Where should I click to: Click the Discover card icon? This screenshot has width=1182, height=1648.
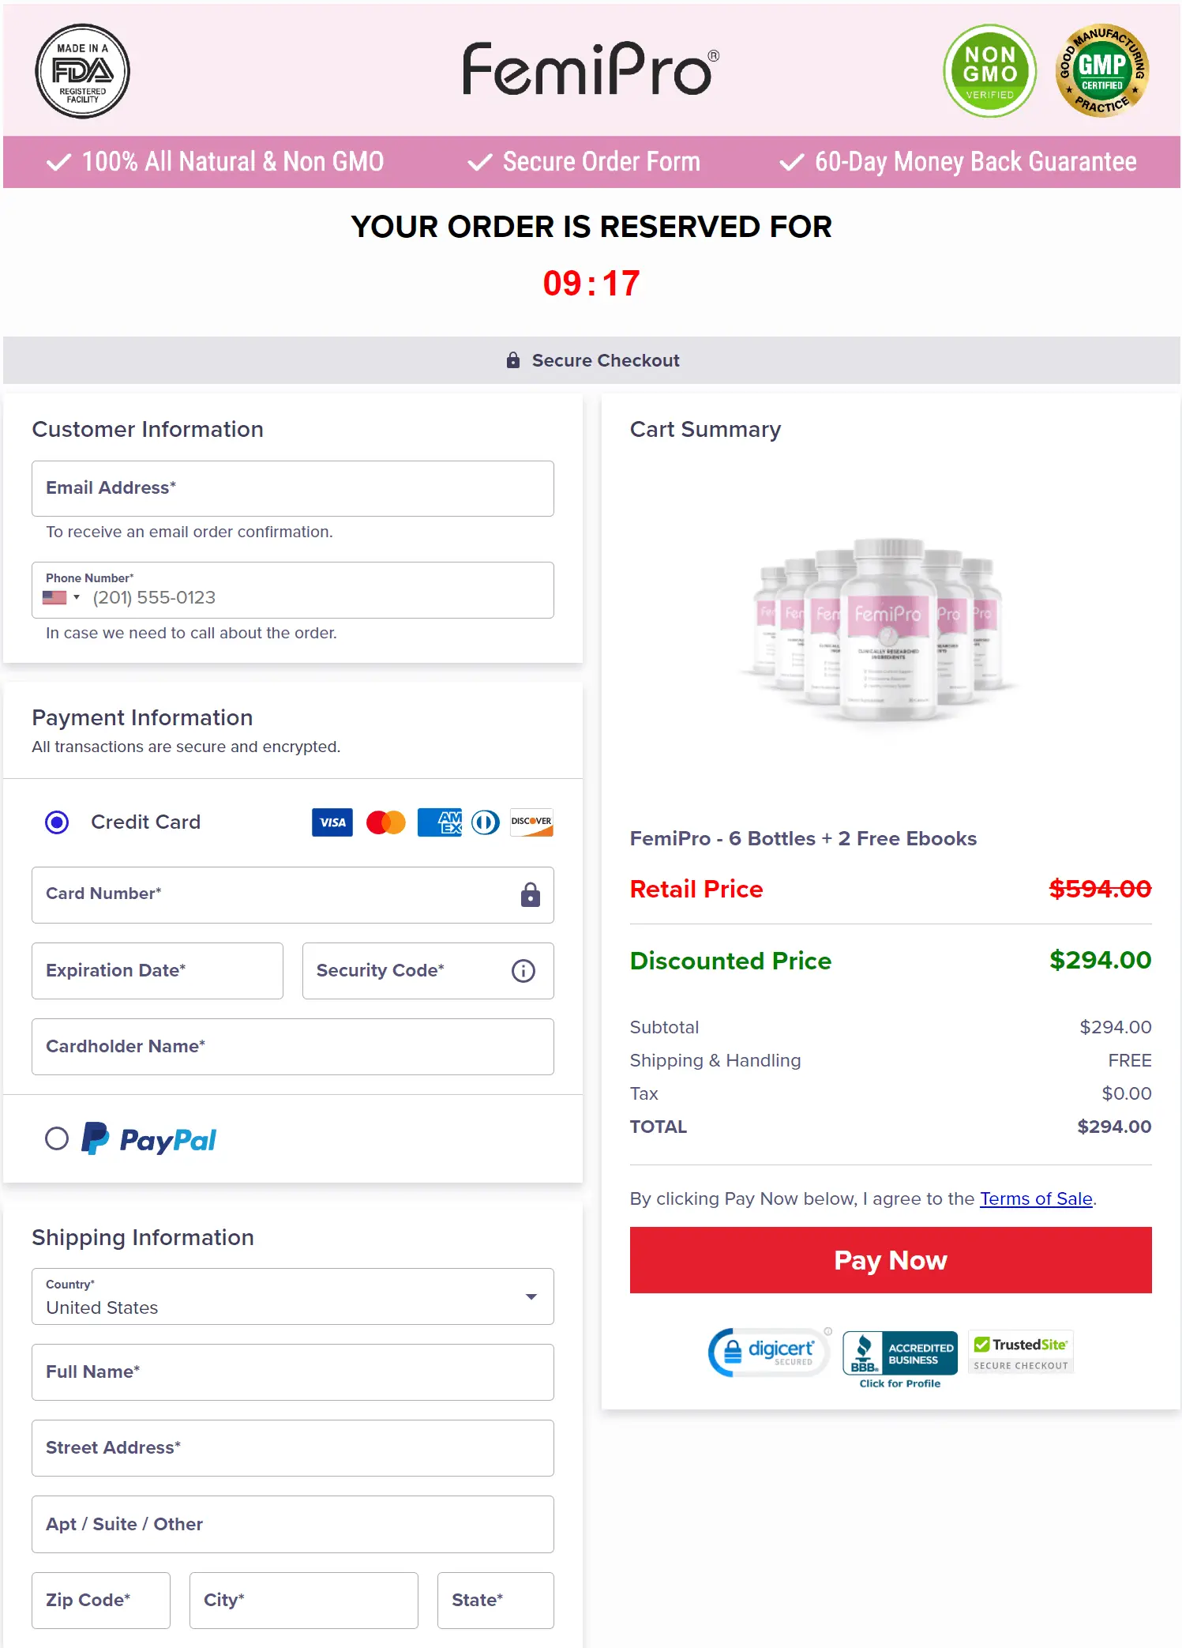(531, 822)
